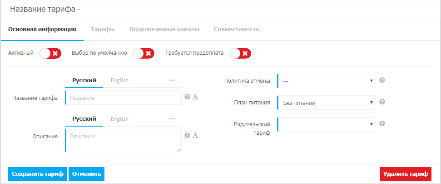Select English tab for tariff name
This screenshot has width=441, height=184.
point(119,80)
